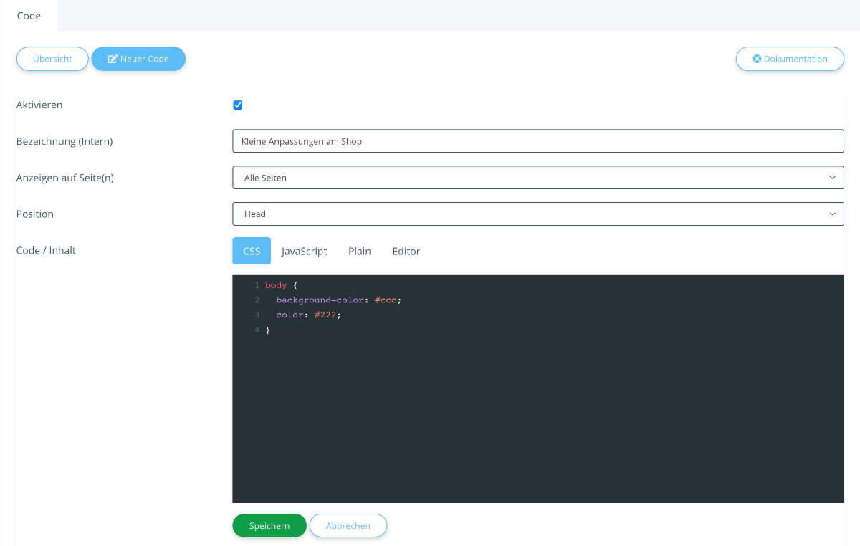Click the 'background-color: #ccc;' code line
Screen dimensions: 860x546
339,300
